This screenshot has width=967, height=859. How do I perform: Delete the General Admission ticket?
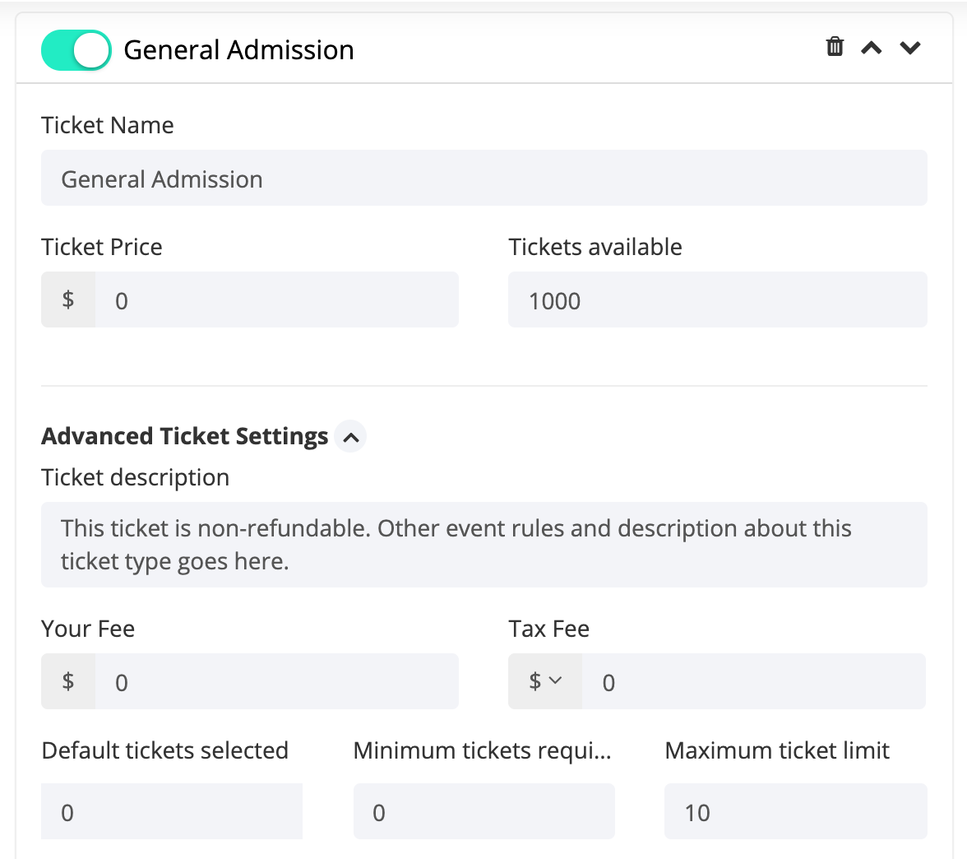pos(834,47)
